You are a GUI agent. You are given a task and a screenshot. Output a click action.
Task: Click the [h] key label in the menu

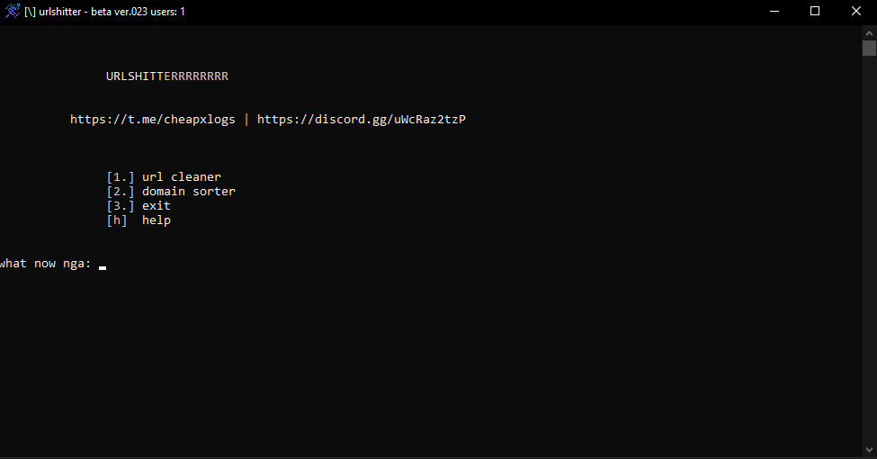(117, 220)
